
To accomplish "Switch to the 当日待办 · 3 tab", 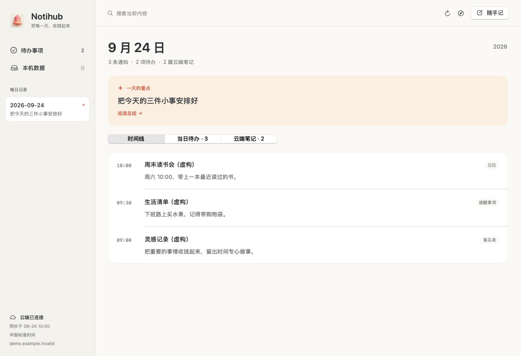I will tap(192, 139).
